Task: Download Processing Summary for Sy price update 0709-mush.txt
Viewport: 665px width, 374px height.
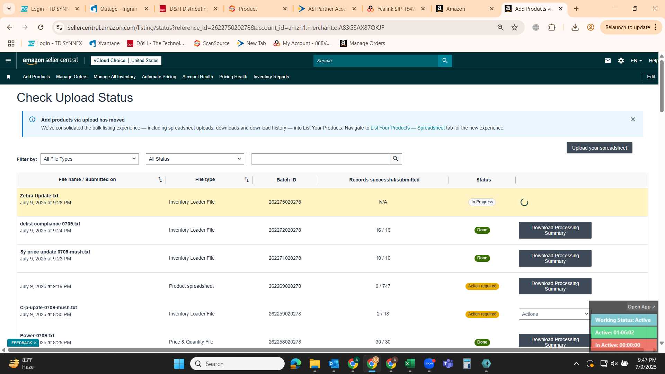Action: point(555,258)
